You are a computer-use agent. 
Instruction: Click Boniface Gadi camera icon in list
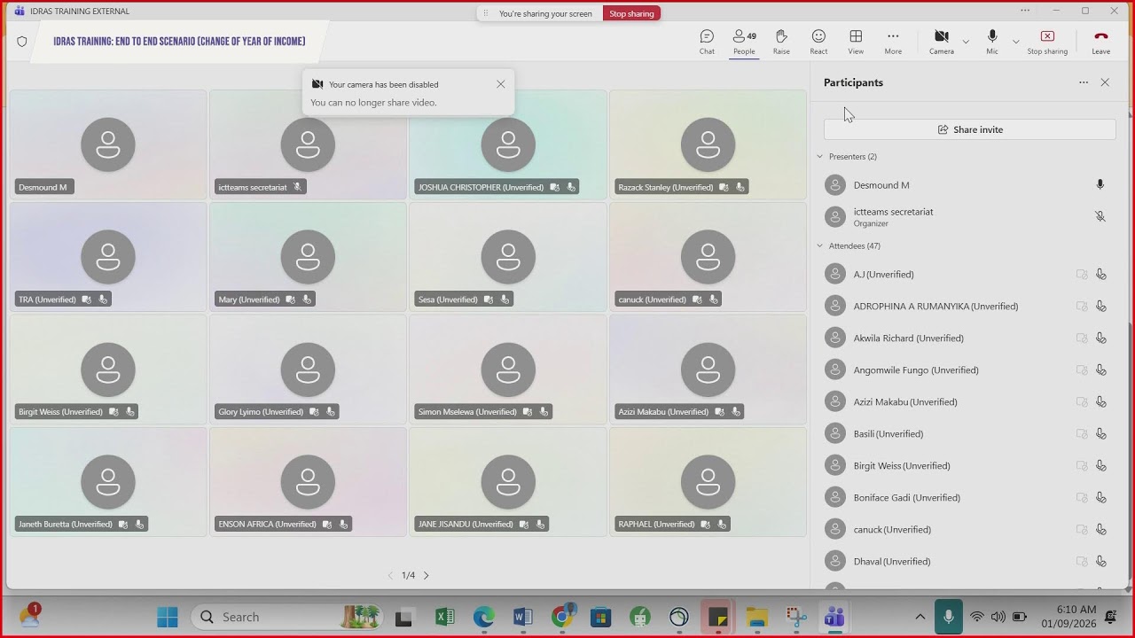(1082, 498)
